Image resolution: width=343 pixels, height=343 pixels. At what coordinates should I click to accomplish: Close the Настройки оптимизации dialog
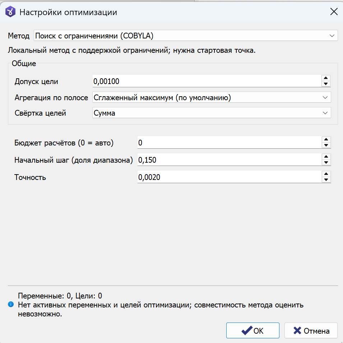click(334, 12)
